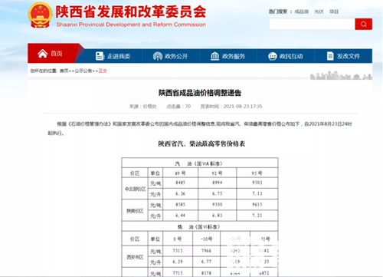383x277 pixels.
Task: Click the home house icon
Action: (x=43, y=54)
